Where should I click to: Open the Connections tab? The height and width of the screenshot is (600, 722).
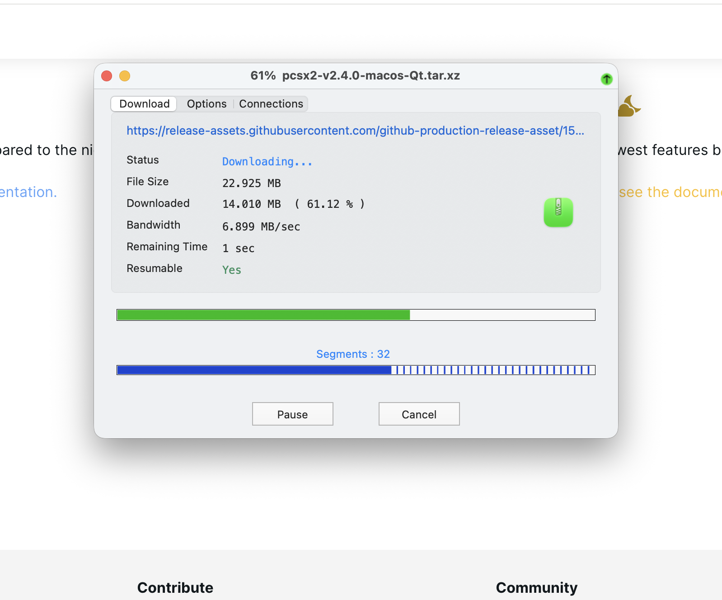tap(271, 104)
